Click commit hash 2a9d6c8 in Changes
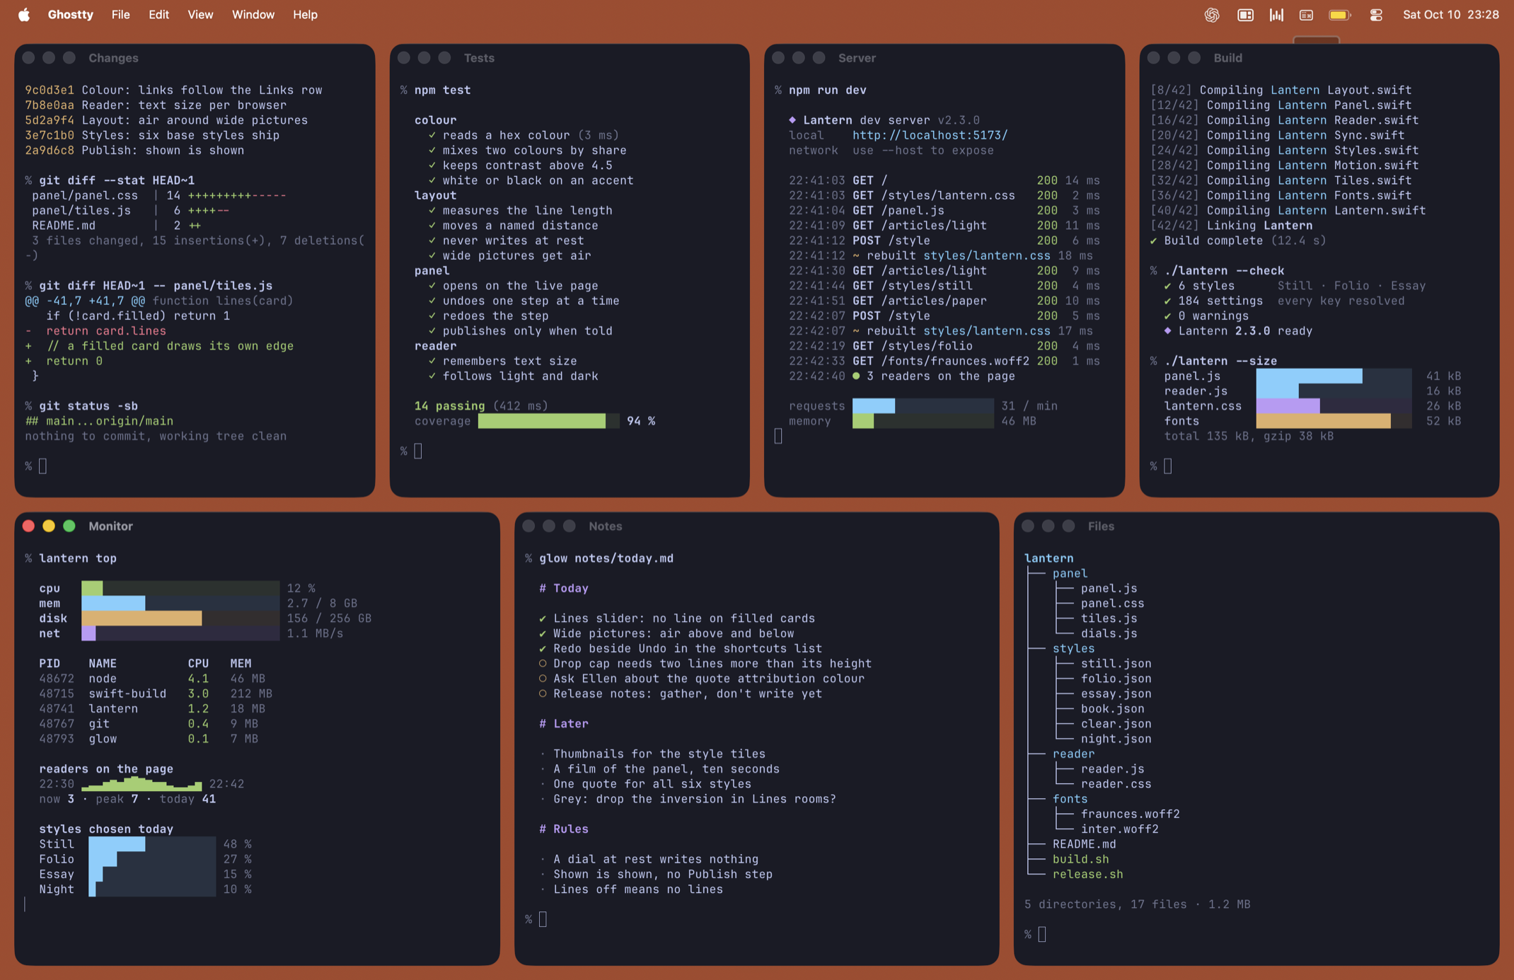Image resolution: width=1514 pixels, height=980 pixels. [50, 150]
